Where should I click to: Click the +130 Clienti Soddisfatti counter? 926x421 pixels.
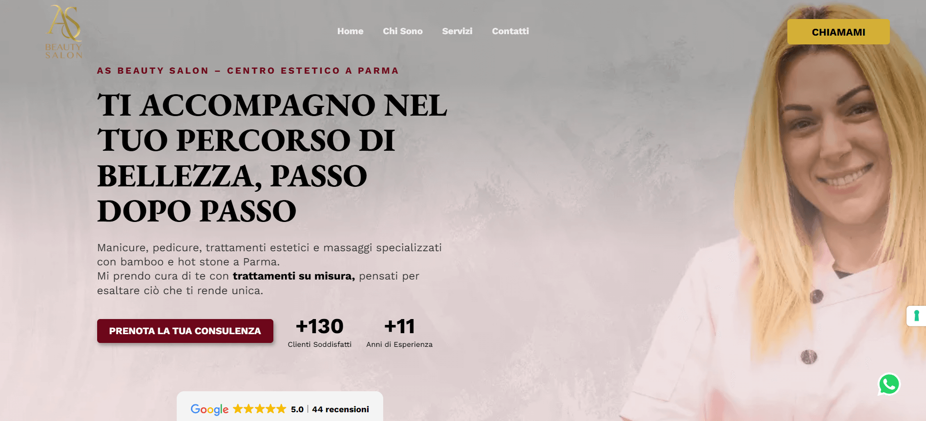click(320, 333)
